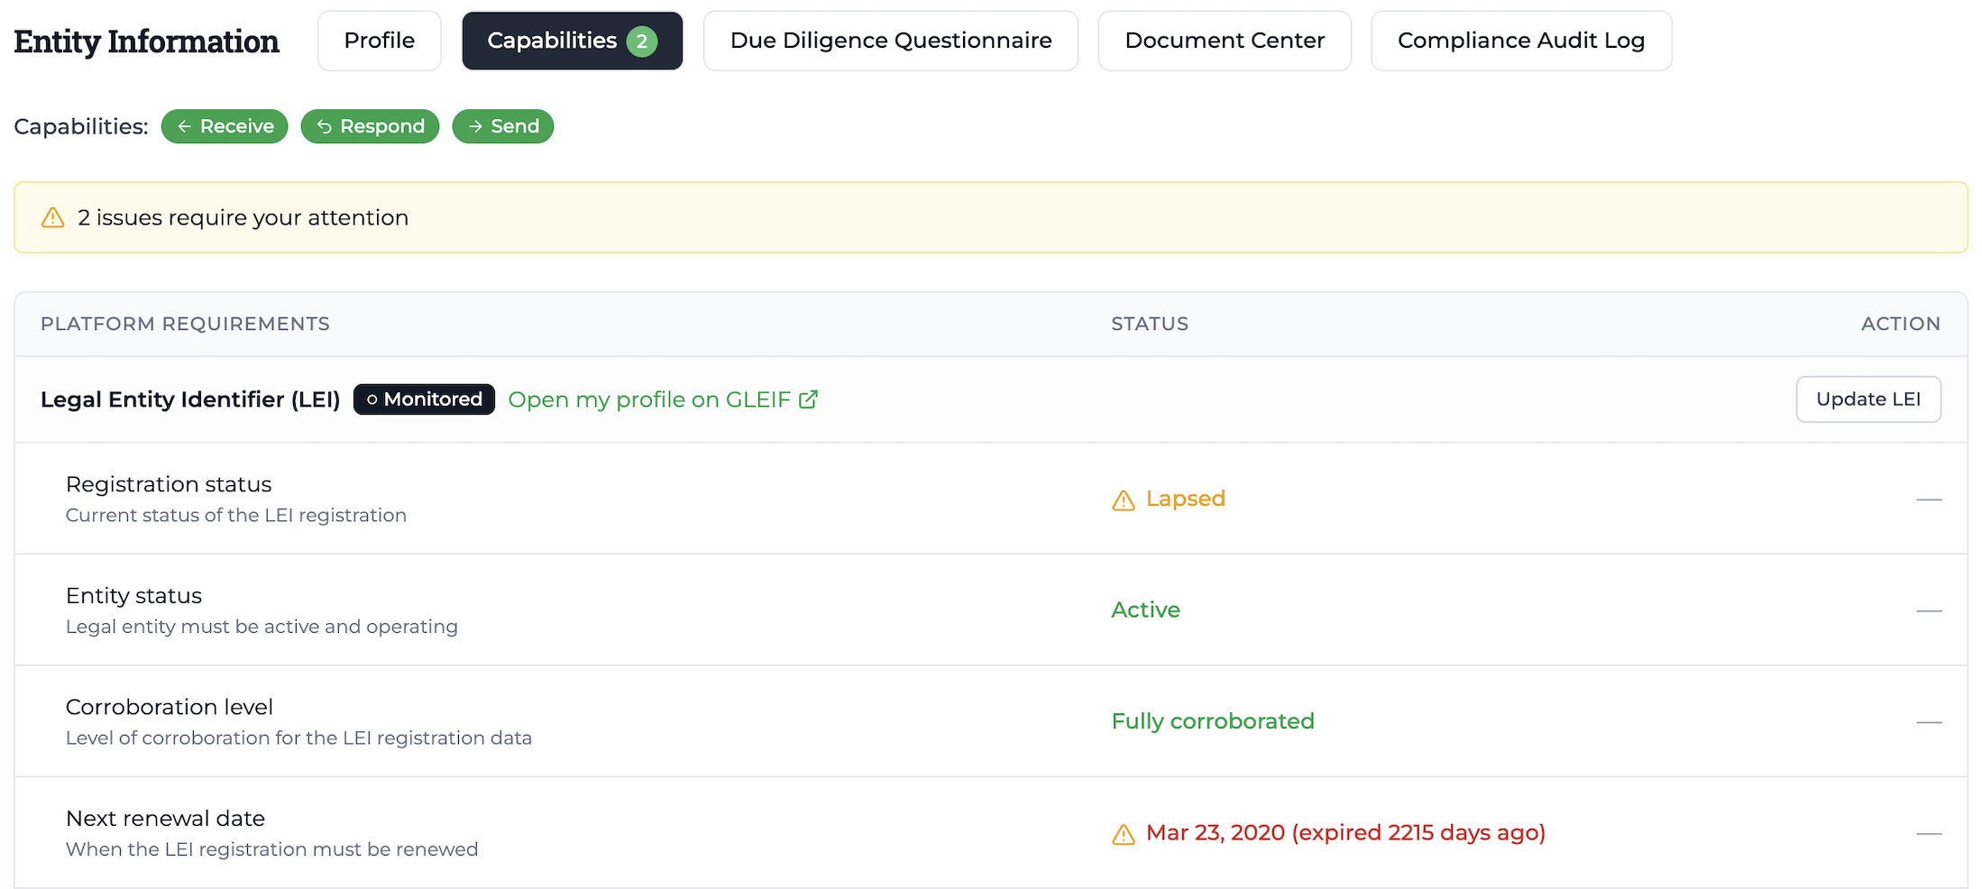1982x889 pixels.
Task: Click the ACTION column header
Action: [1901, 324]
